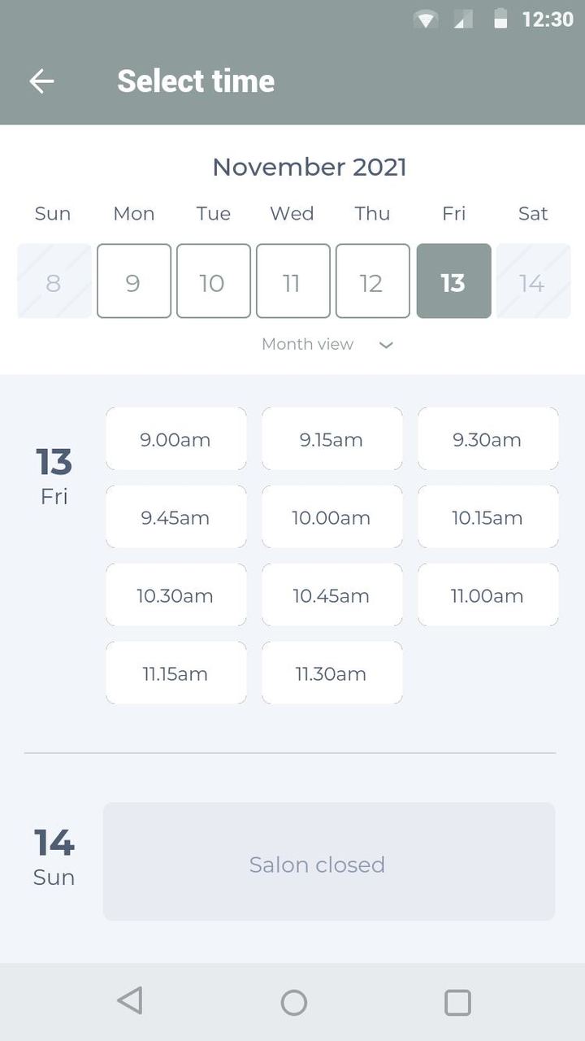Select the 9.30am time slot
This screenshot has width=585, height=1041.
click(487, 439)
